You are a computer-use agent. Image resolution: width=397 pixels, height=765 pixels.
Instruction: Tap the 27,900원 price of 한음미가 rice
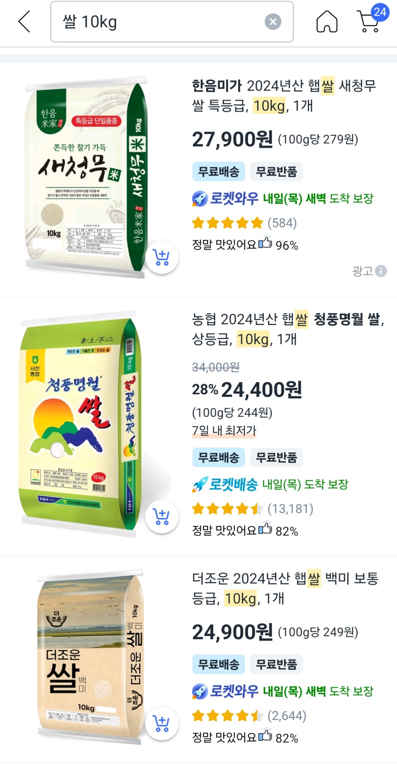pyautogui.click(x=232, y=139)
